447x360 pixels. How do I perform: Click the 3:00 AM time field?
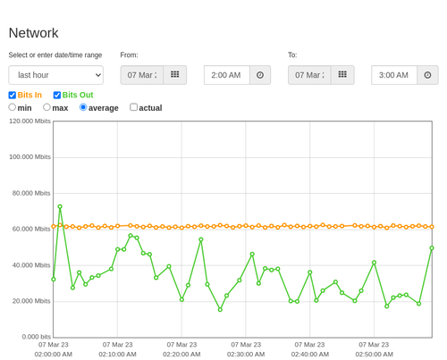(394, 75)
